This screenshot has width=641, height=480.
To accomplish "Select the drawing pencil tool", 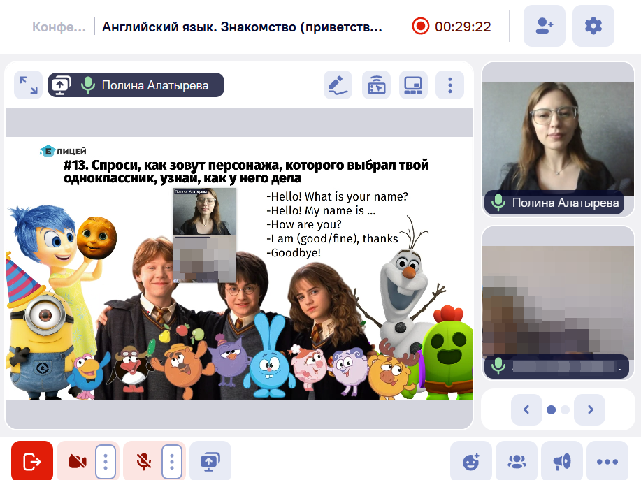I will click(338, 85).
